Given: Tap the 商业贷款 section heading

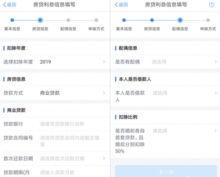Looking at the screenshot, I should tap(16, 110).
